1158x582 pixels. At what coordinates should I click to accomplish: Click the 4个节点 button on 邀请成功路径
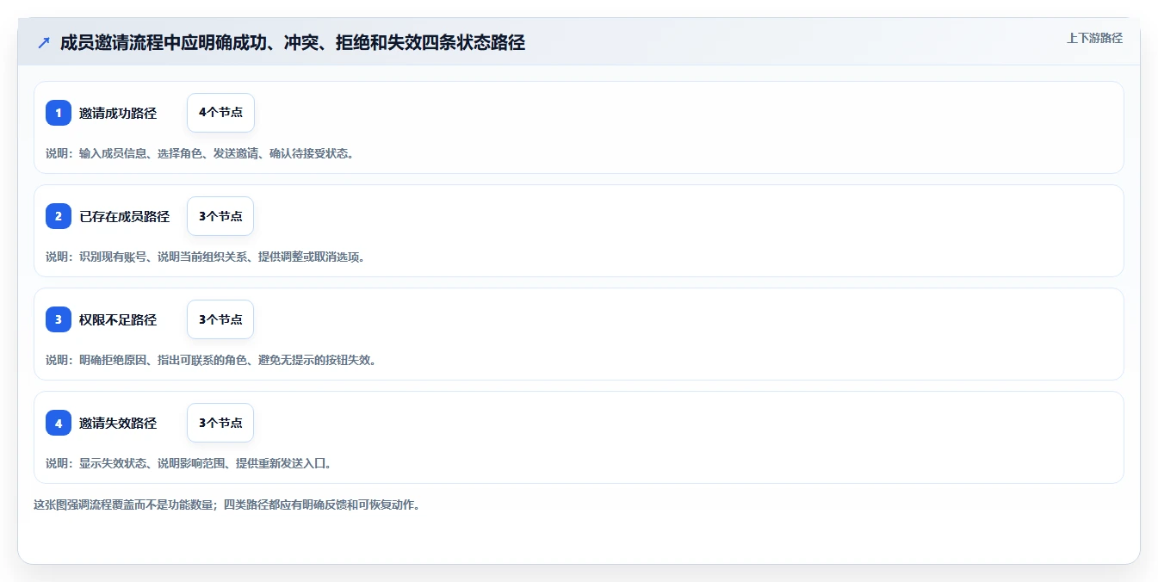[220, 113]
